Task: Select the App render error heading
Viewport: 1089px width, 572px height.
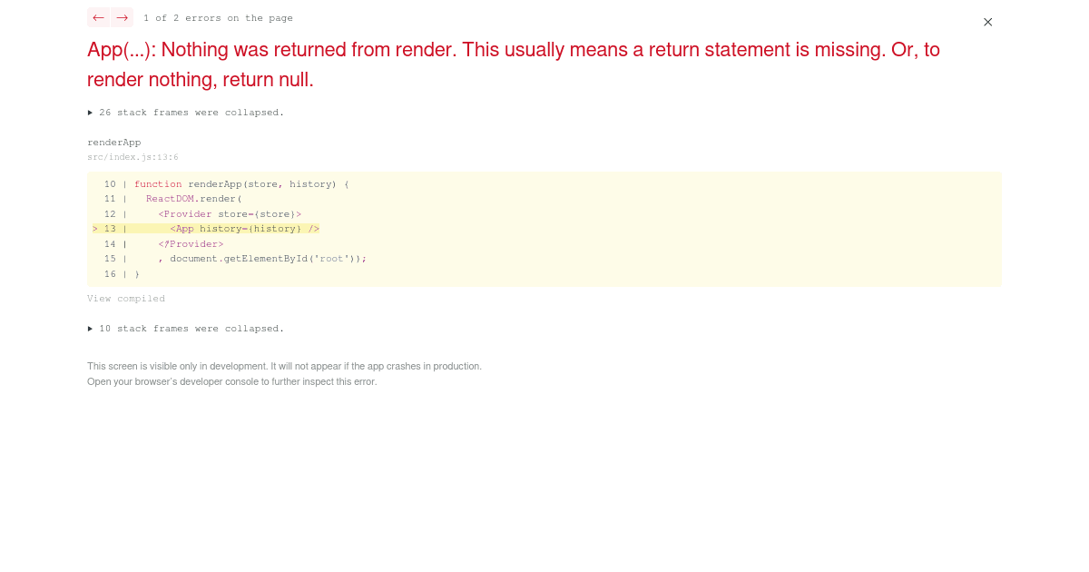Action: (x=513, y=64)
